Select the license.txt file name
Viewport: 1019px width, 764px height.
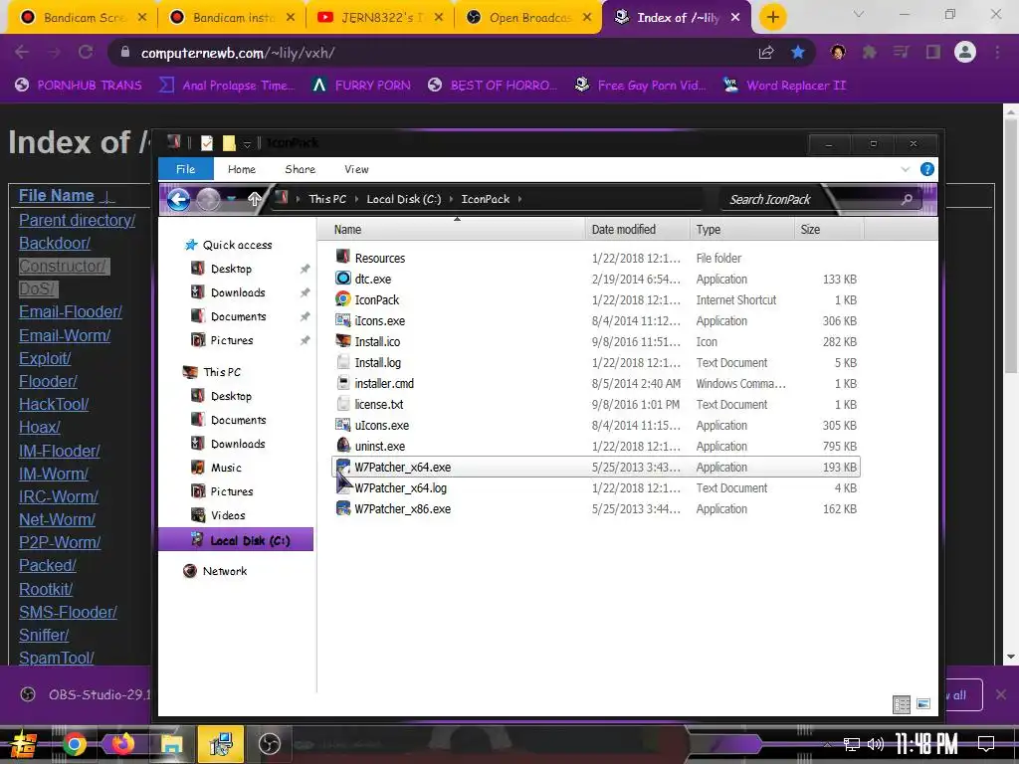(379, 404)
